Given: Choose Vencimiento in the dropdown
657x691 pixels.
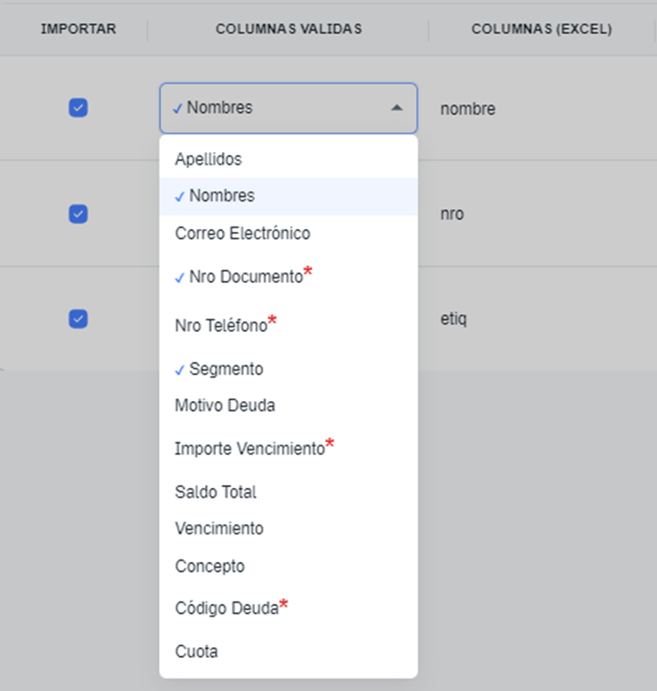Looking at the screenshot, I should (219, 529).
